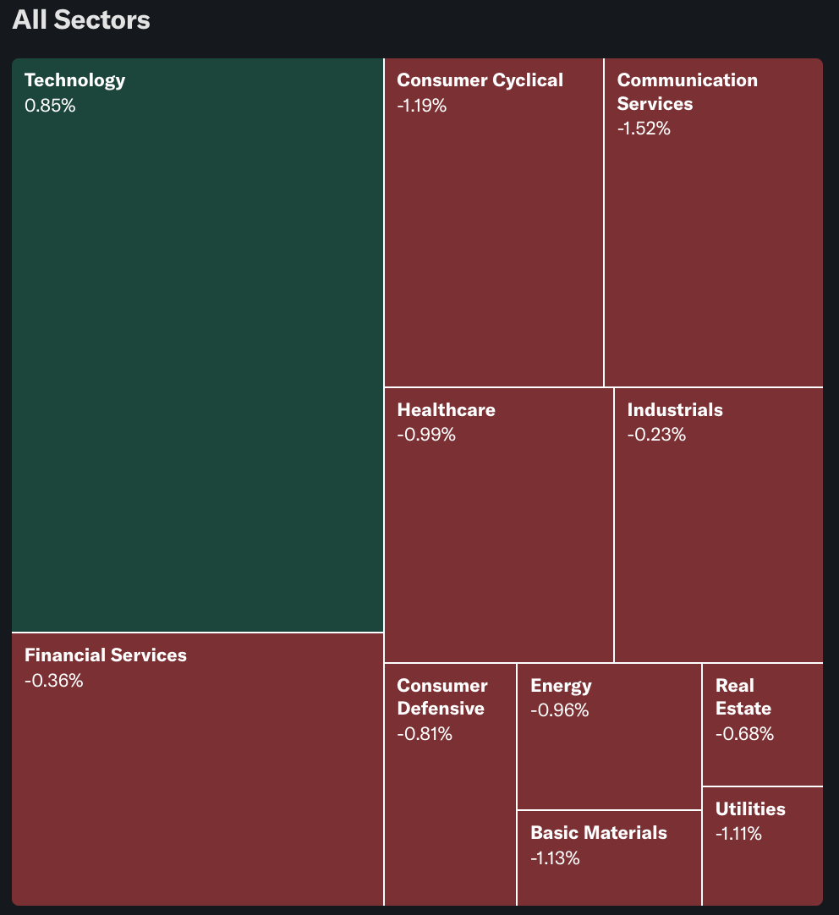839x915 pixels.
Task: Click Technology's 0.85% change value
Action: point(50,106)
